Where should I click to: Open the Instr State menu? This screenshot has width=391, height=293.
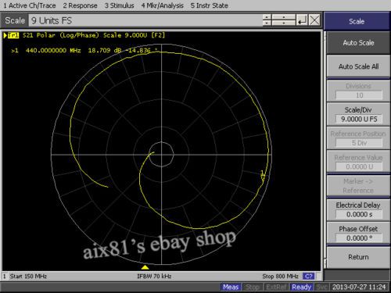[210, 5]
